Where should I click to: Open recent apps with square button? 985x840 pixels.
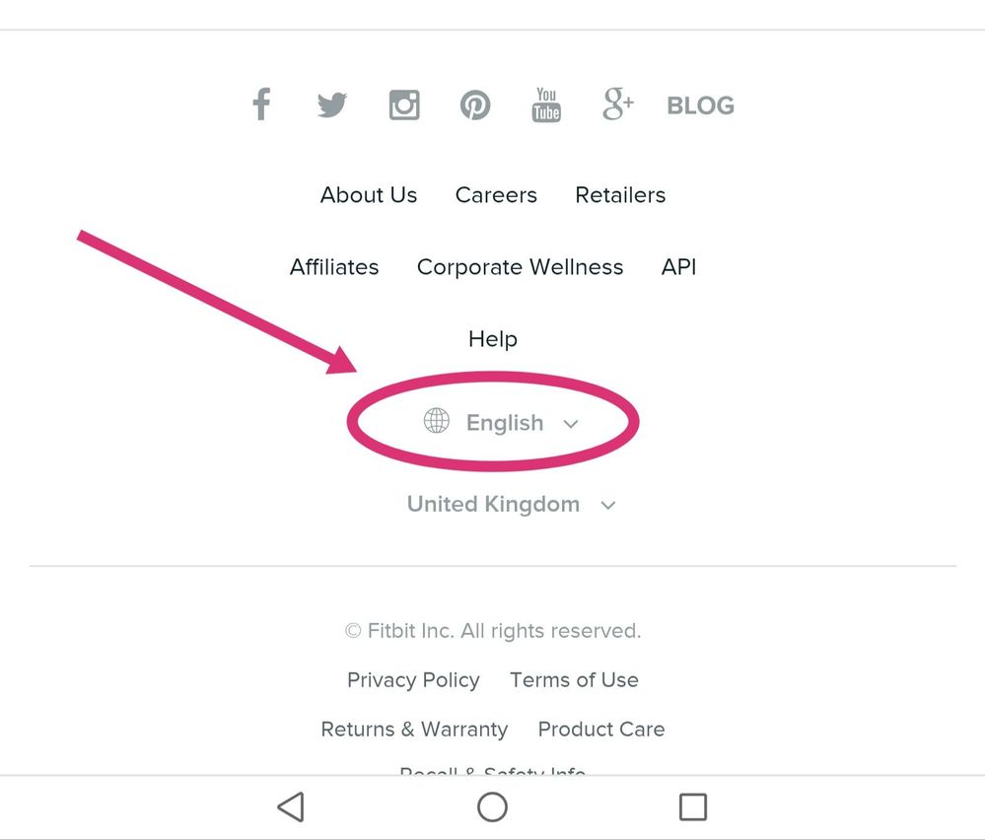pos(693,806)
